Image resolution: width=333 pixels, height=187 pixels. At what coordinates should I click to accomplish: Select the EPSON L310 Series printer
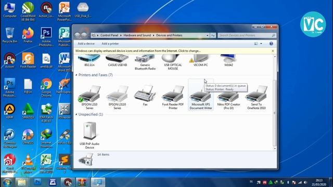(89, 97)
